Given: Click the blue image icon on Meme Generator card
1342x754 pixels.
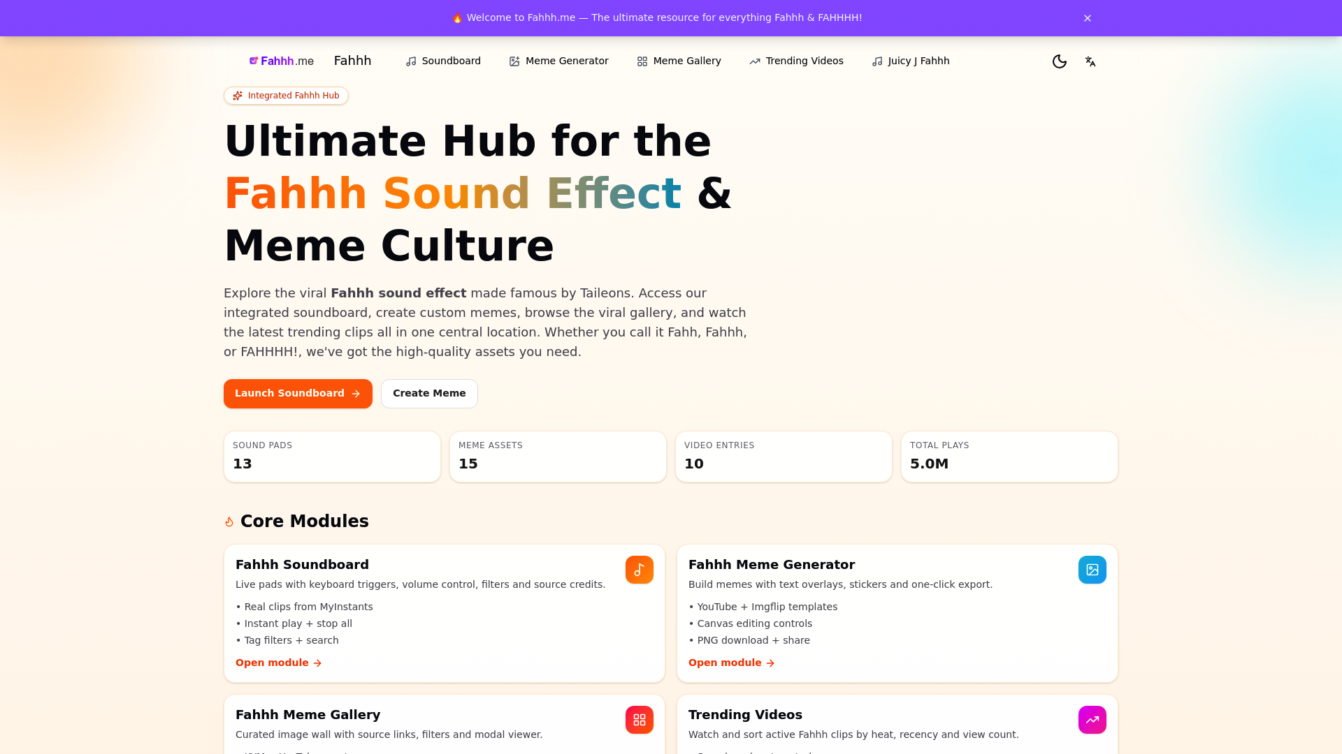Looking at the screenshot, I should click(1092, 569).
